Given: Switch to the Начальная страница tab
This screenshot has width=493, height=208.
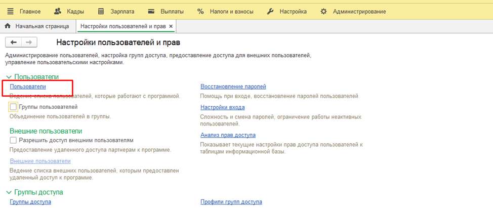Looking at the screenshot, I should click(x=41, y=26).
